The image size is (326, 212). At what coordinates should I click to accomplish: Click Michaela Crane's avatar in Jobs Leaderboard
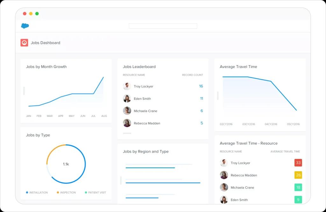pyautogui.click(x=127, y=111)
